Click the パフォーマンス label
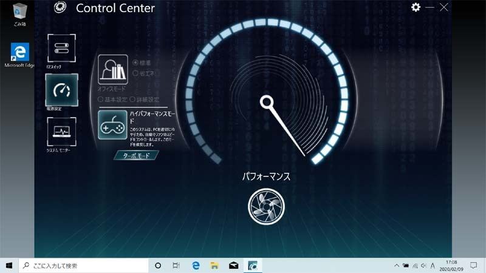 point(266,177)
